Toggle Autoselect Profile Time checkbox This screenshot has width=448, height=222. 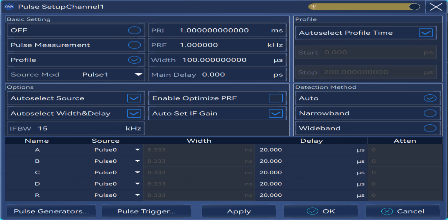pos(426,33)
